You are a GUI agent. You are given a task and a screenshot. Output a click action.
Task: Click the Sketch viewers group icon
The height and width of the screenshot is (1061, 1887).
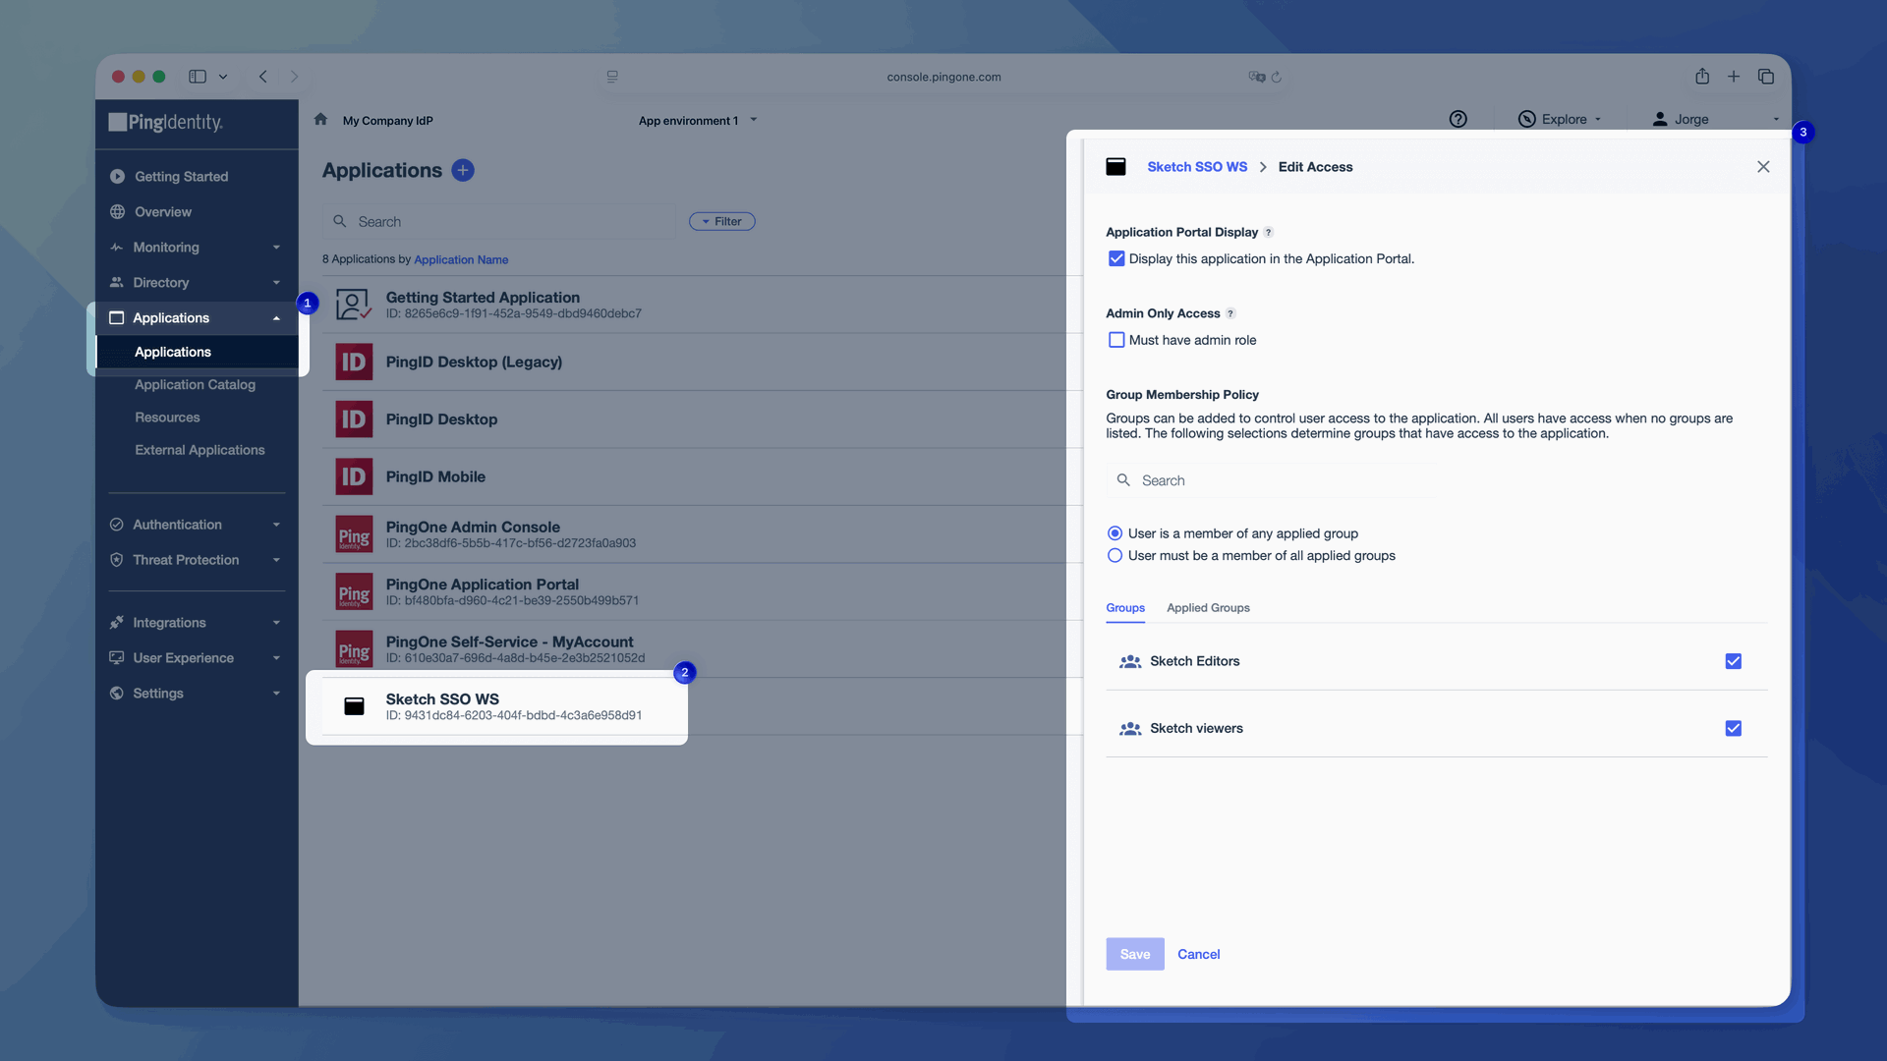(x=1130, y=728)
